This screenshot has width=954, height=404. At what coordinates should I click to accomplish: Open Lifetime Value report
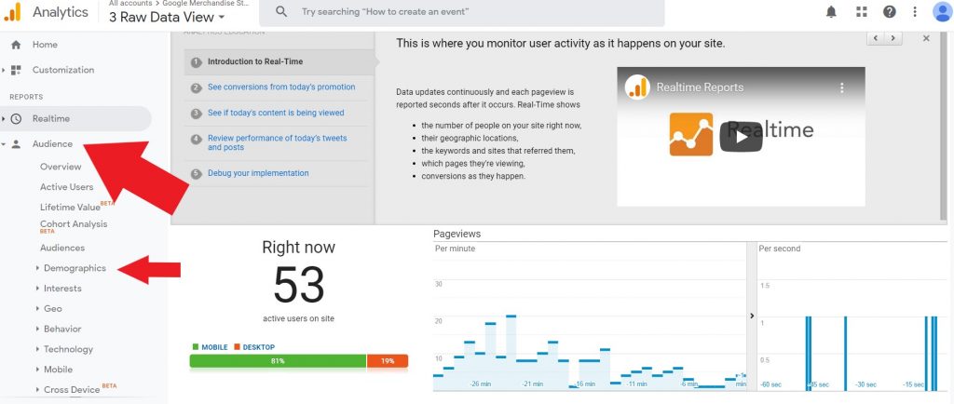tap(70, 208)
